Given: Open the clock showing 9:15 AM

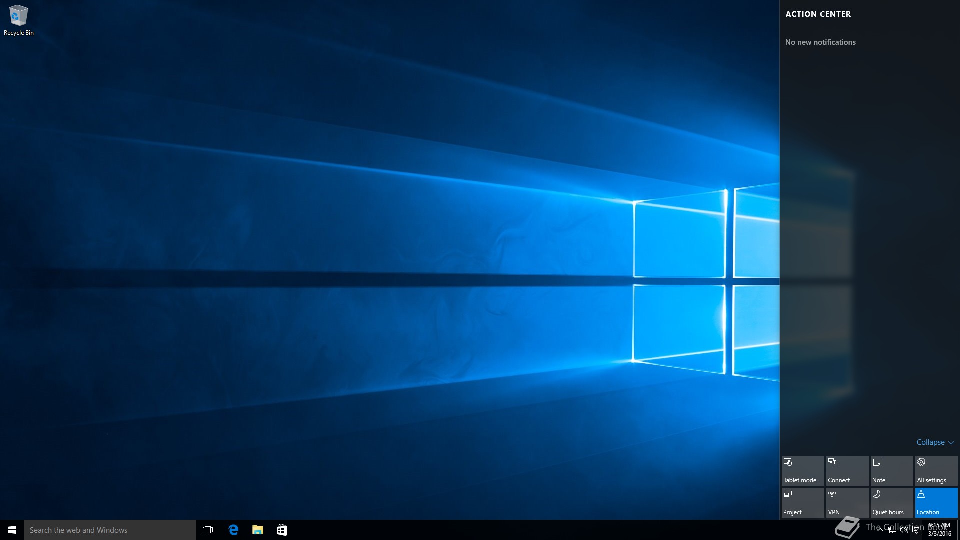Looking at the screenshot, I should 939,530.
